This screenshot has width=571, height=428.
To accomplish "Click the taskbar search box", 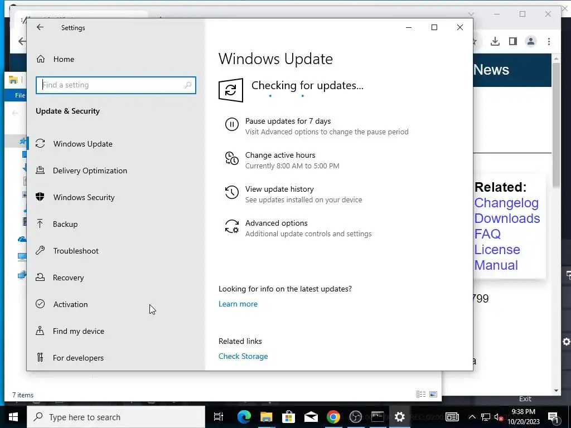I will pyautogui.click(x=116, y=417).
